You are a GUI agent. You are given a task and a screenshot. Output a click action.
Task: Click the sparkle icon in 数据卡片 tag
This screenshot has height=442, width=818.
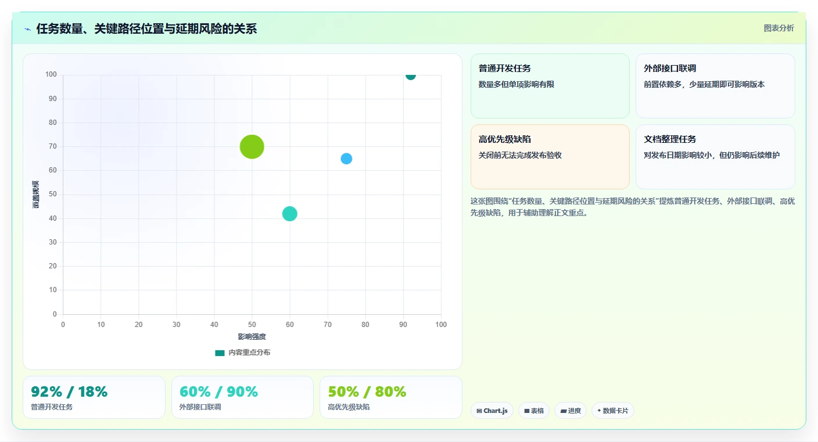tap(599, 411)
